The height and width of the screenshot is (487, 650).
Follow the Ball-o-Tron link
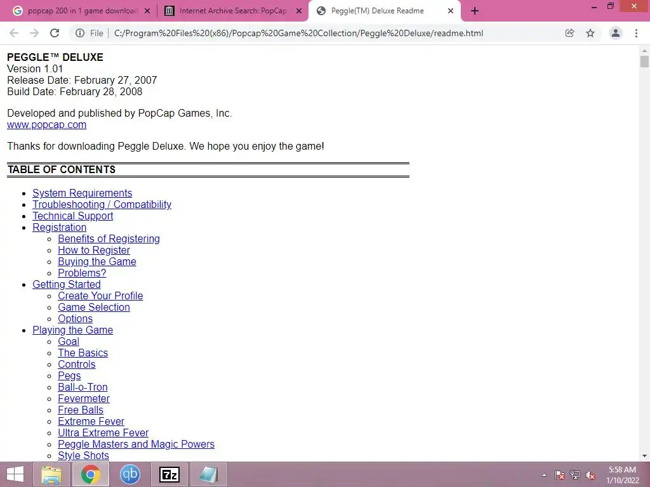pyautogui.click(x=83, y=387)
